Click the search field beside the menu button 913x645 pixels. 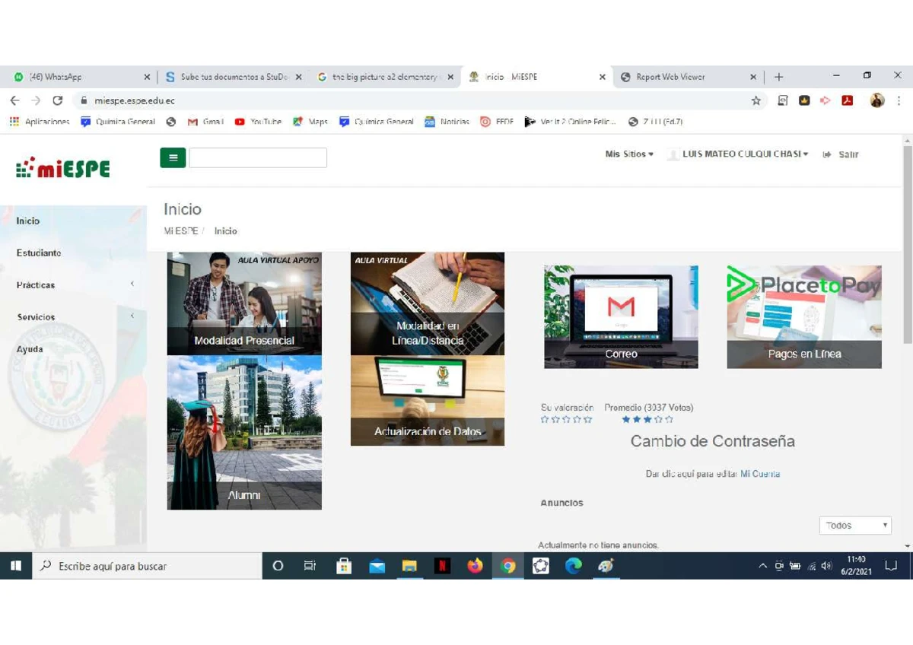pyautogui.click(x=258, y=157)
